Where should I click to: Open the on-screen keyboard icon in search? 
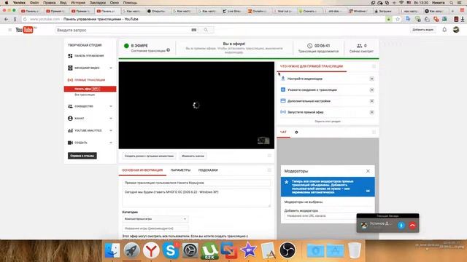tap(193, 30)
